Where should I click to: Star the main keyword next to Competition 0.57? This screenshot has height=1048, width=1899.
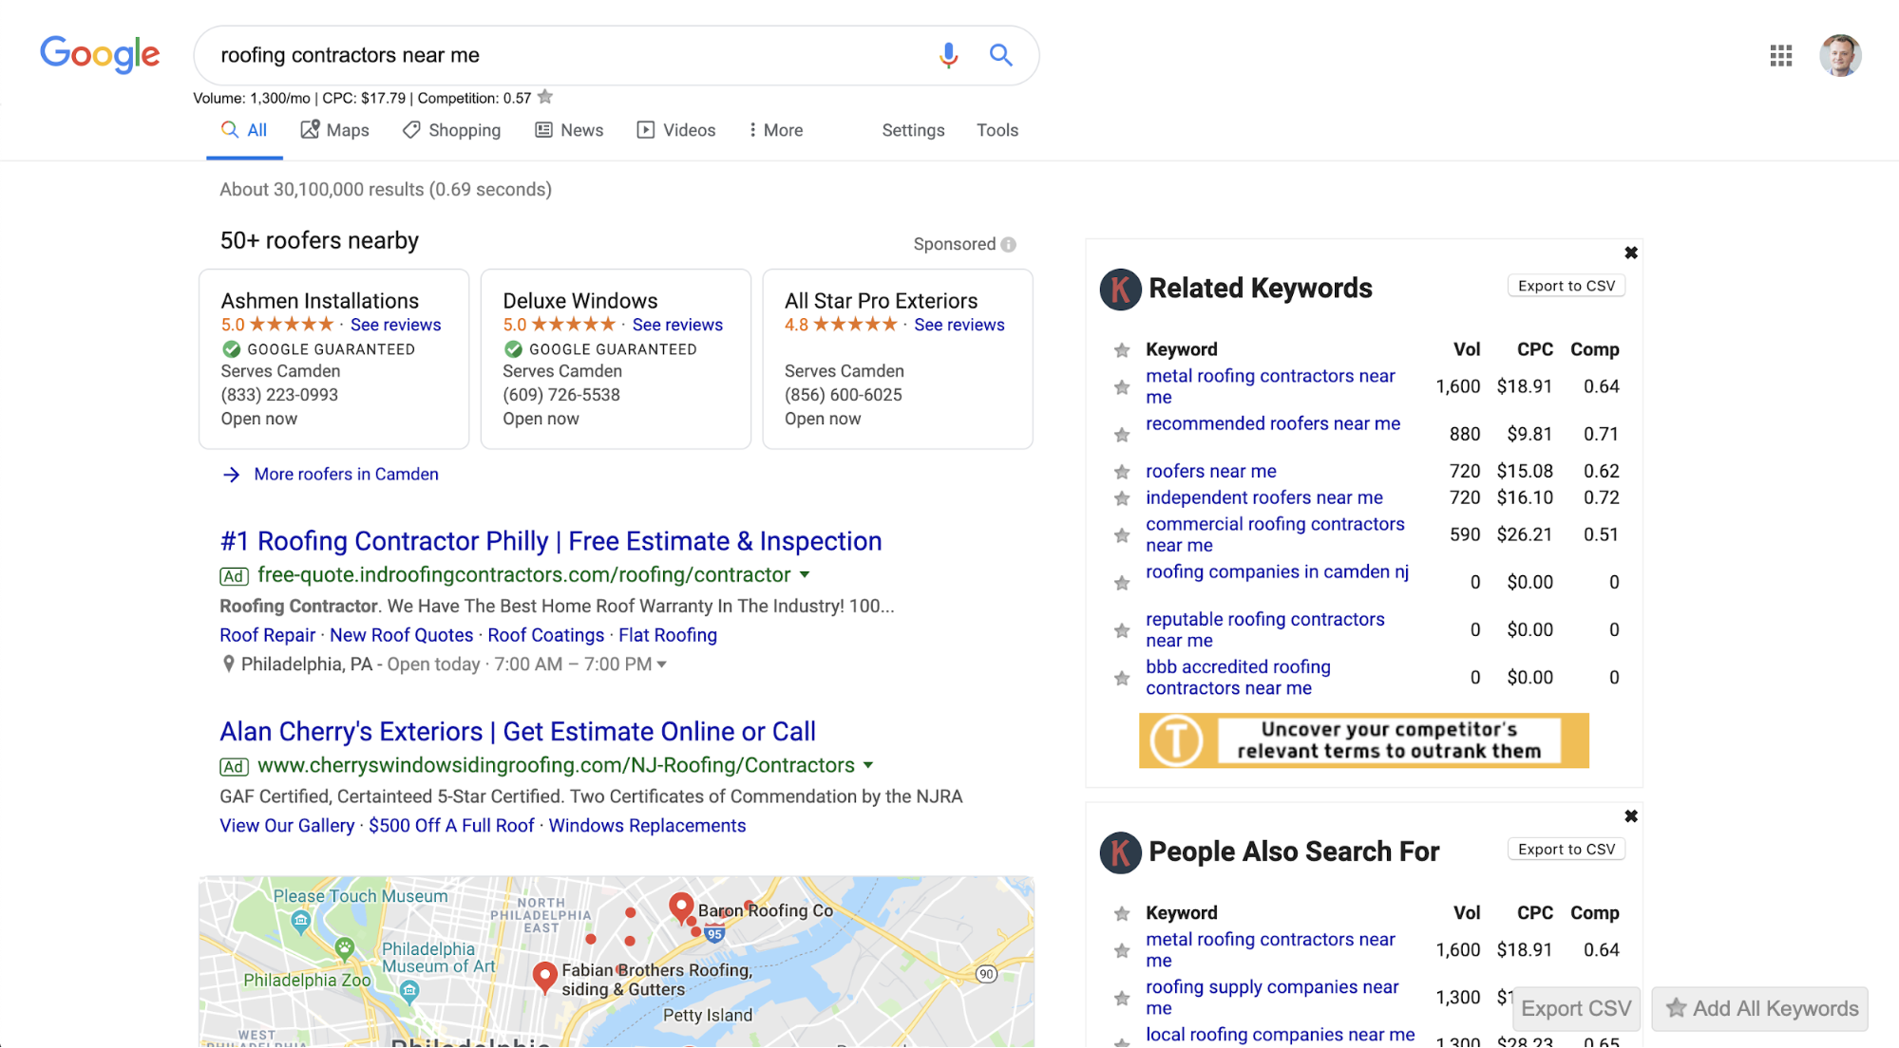pos(545,97)
